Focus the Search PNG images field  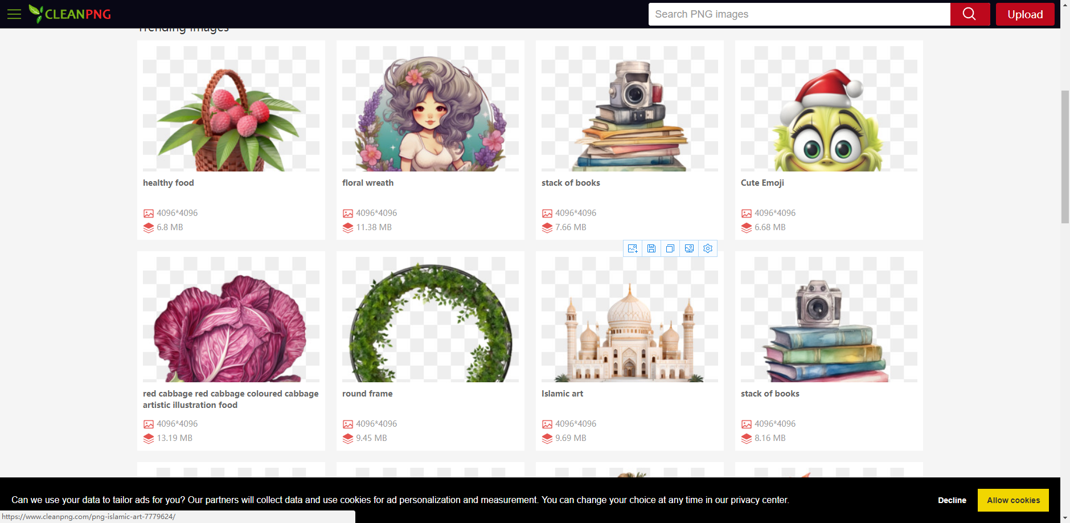[x=800, y=14]
